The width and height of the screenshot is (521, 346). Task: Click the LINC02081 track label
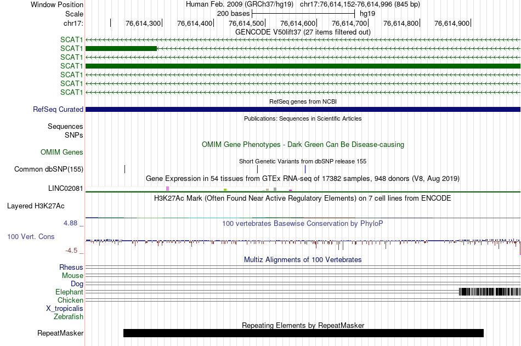click(x=65, y=189)
